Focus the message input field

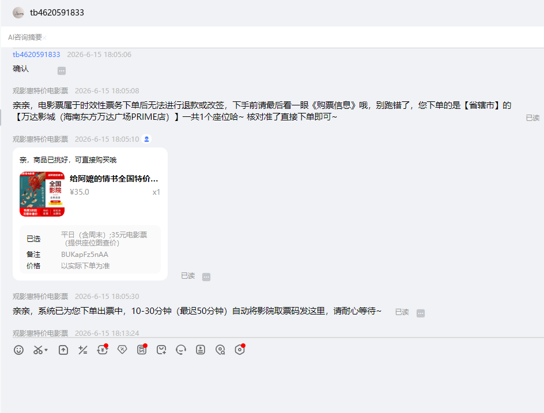[272, 387]
